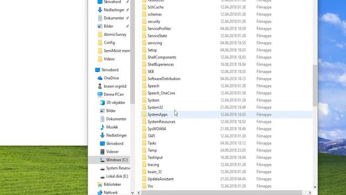The height and width of the screenshot is (195, 346).
Task: Select the Speech_OneCore folder name
Action: point(161,93)
